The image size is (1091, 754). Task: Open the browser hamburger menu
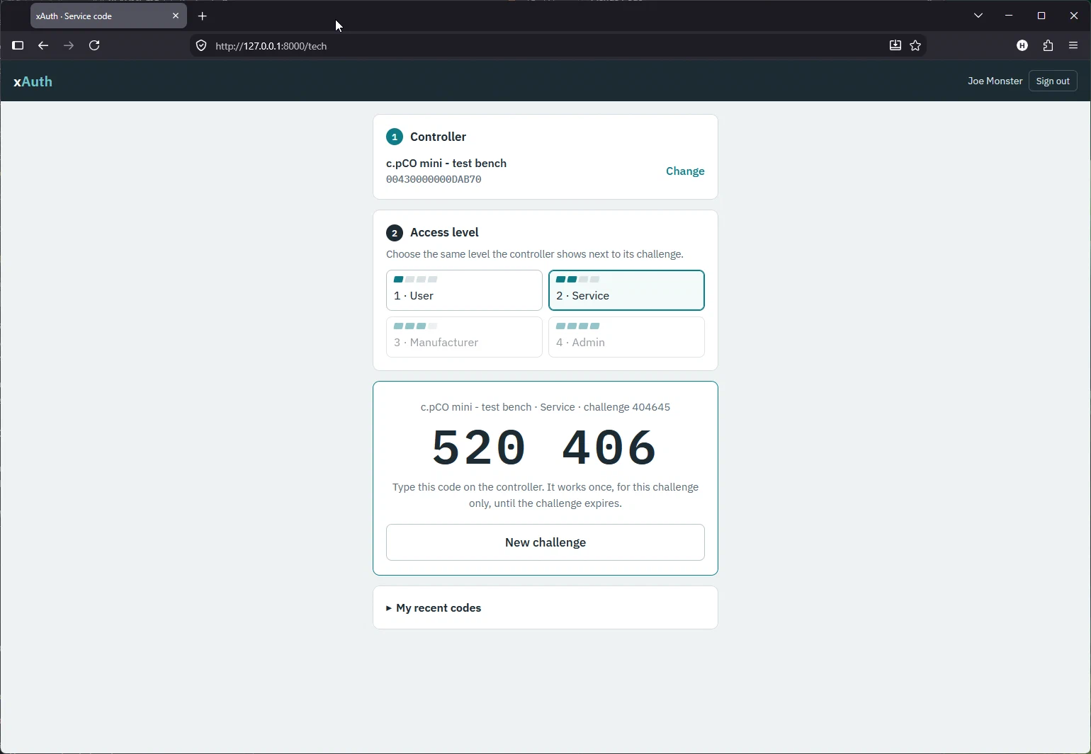[1073, 46]
